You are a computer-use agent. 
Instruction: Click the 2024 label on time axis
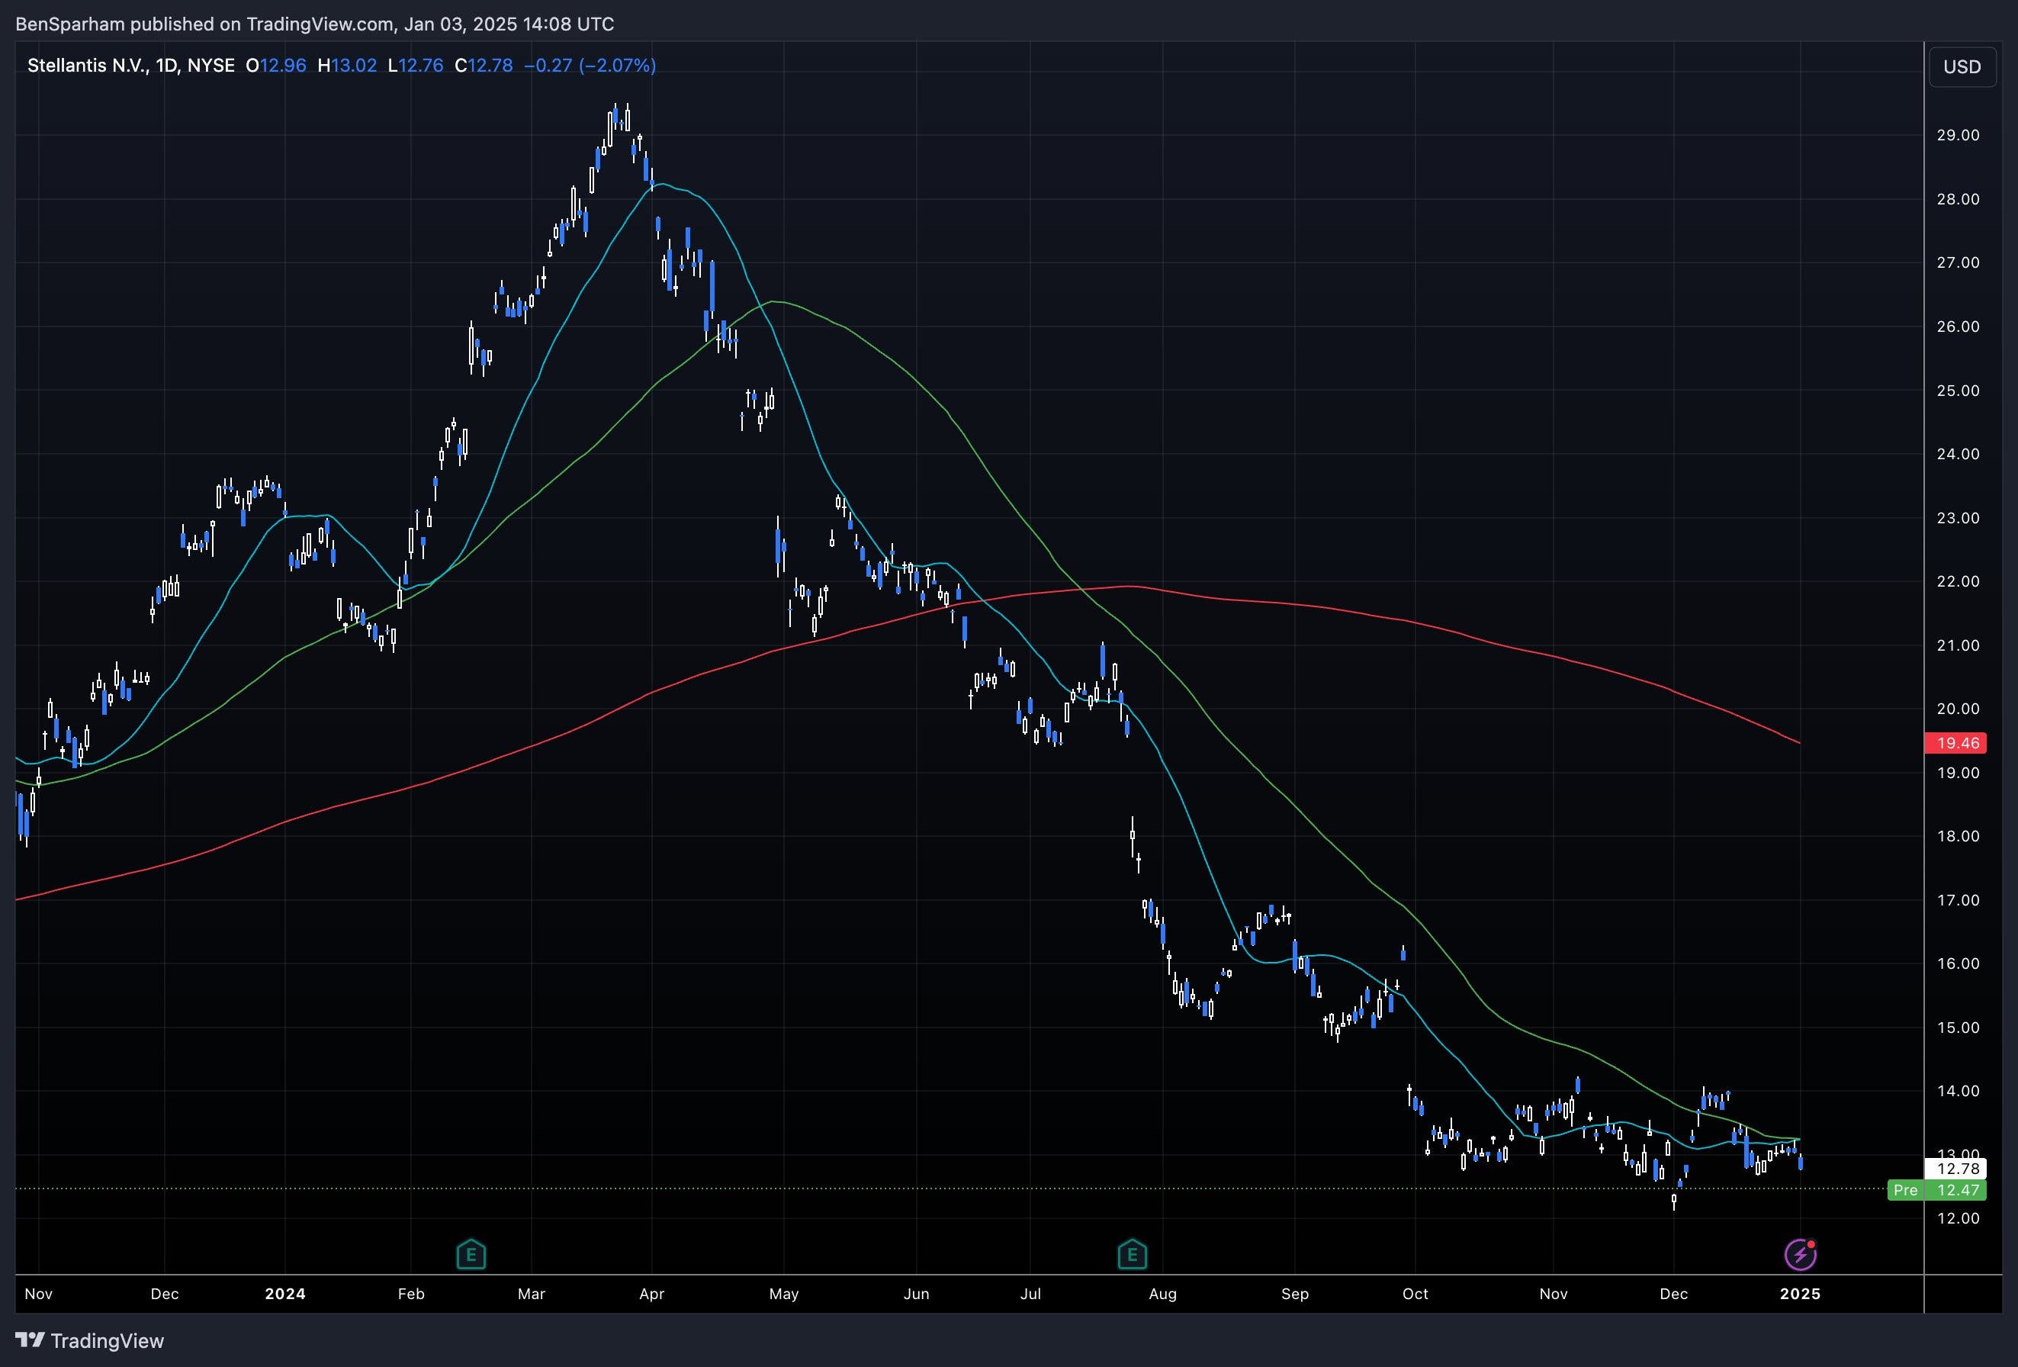pyautogui.click(x=284, y=1293)
